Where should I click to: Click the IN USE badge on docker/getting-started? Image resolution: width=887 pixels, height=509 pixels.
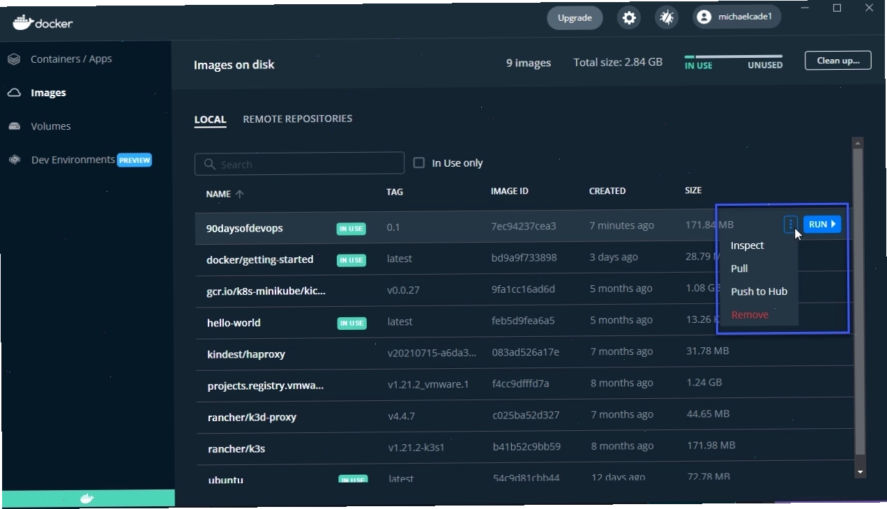[x=351, y=260]
